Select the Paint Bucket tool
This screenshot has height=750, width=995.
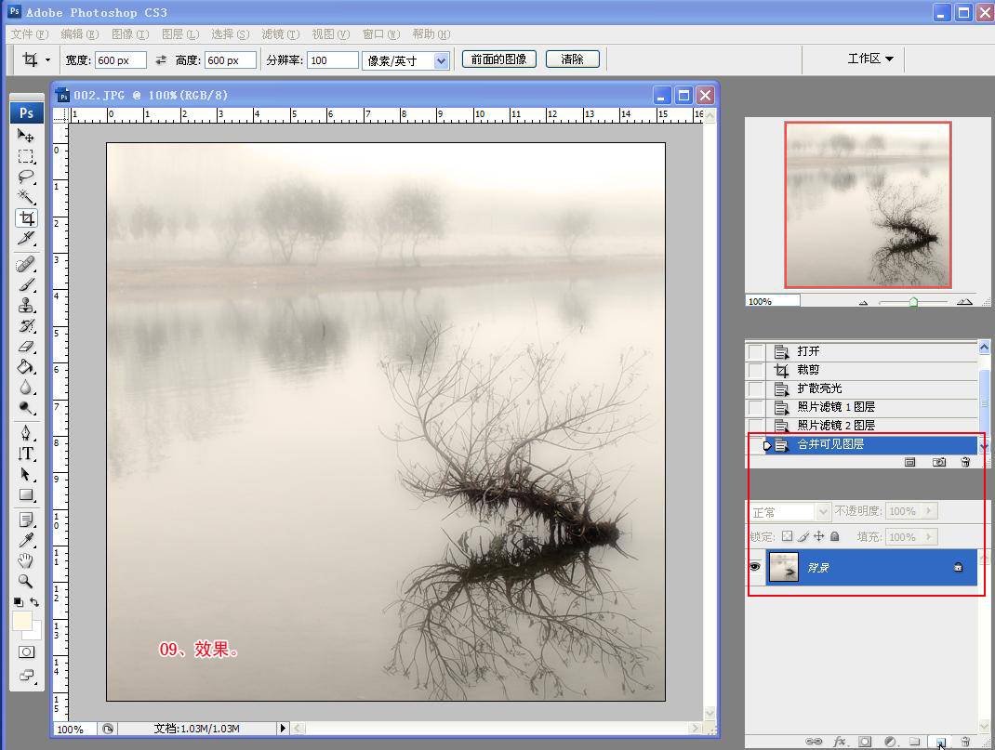[26, 367]
